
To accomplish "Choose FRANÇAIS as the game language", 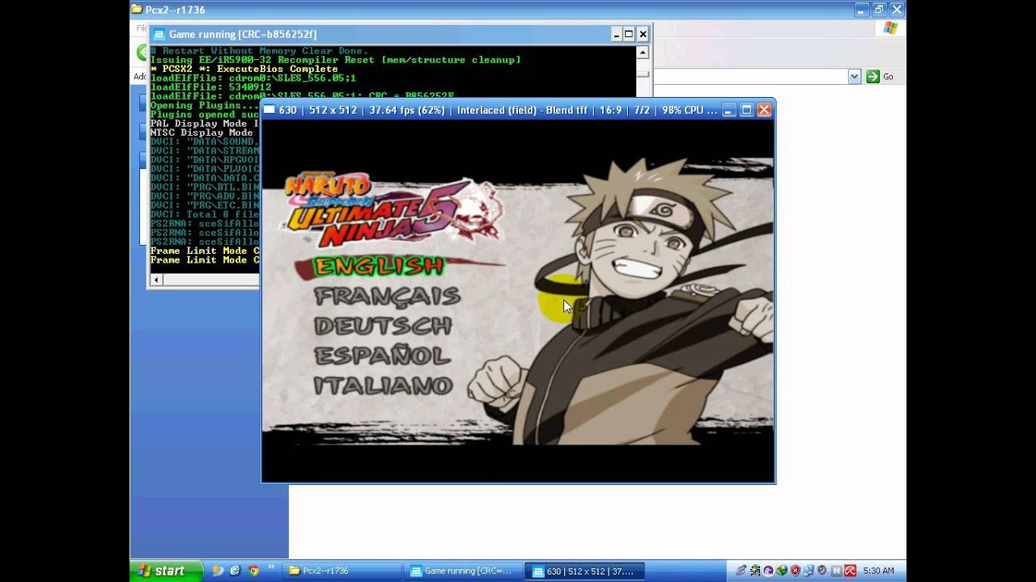I will point(387,297).
